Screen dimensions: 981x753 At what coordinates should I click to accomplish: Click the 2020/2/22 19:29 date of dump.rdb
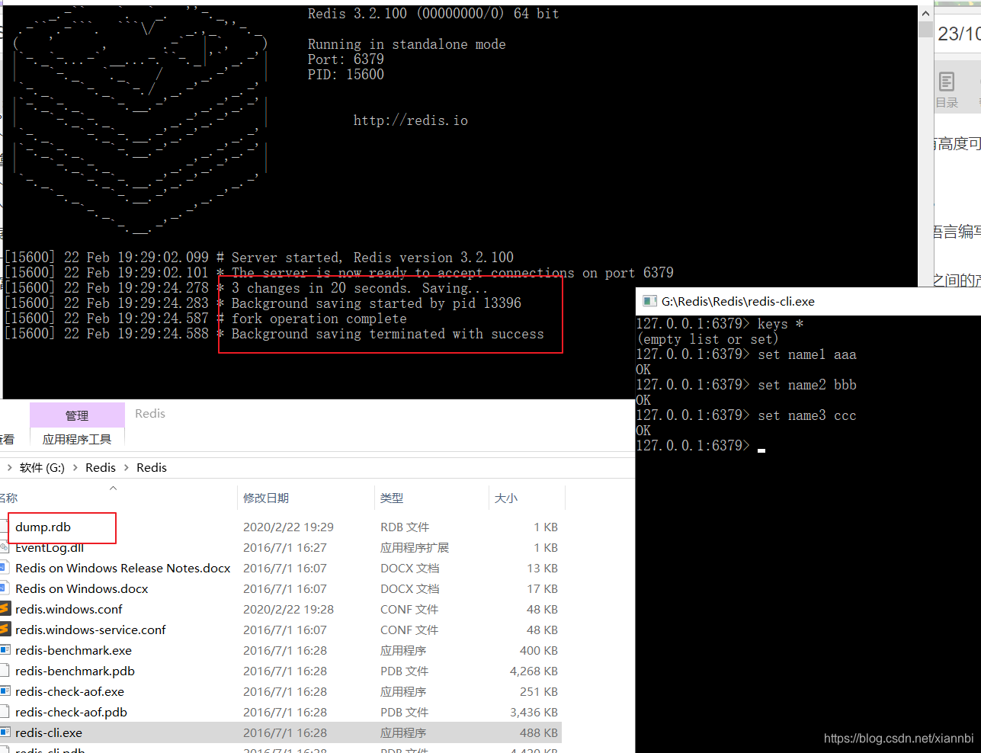[x=288, y=527]
